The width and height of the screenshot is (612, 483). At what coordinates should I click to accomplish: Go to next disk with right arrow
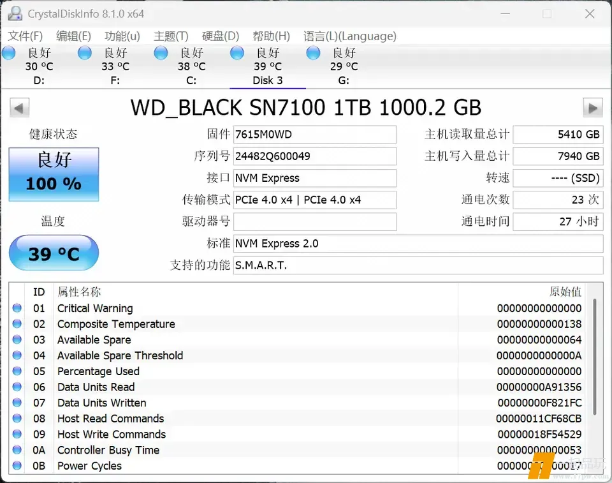click(593, 108)
